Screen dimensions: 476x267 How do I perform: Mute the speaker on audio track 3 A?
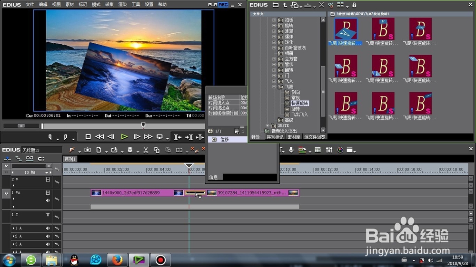tap(48, 244)
